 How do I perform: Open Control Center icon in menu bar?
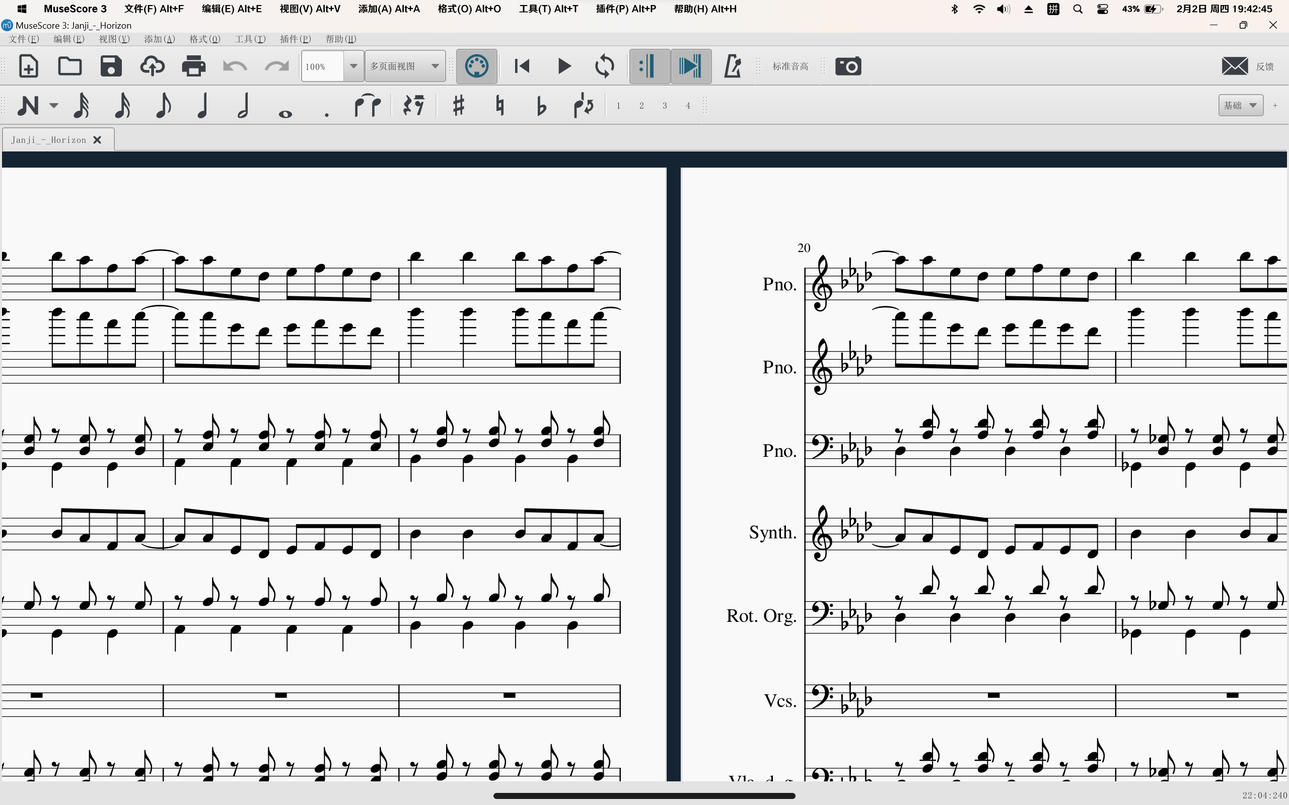pos(1103,9)
